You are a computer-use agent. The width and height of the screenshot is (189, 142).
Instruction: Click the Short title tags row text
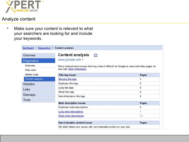[x=66, y=92]
